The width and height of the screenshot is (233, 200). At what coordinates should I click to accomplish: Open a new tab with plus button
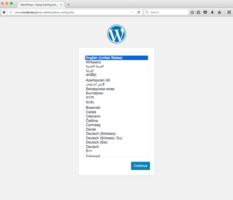click(69, 5)
